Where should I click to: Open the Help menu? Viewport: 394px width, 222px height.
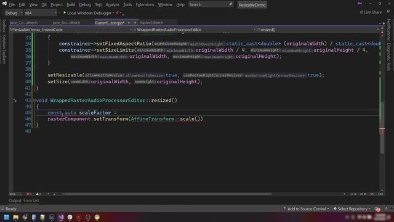coord(180,4)
